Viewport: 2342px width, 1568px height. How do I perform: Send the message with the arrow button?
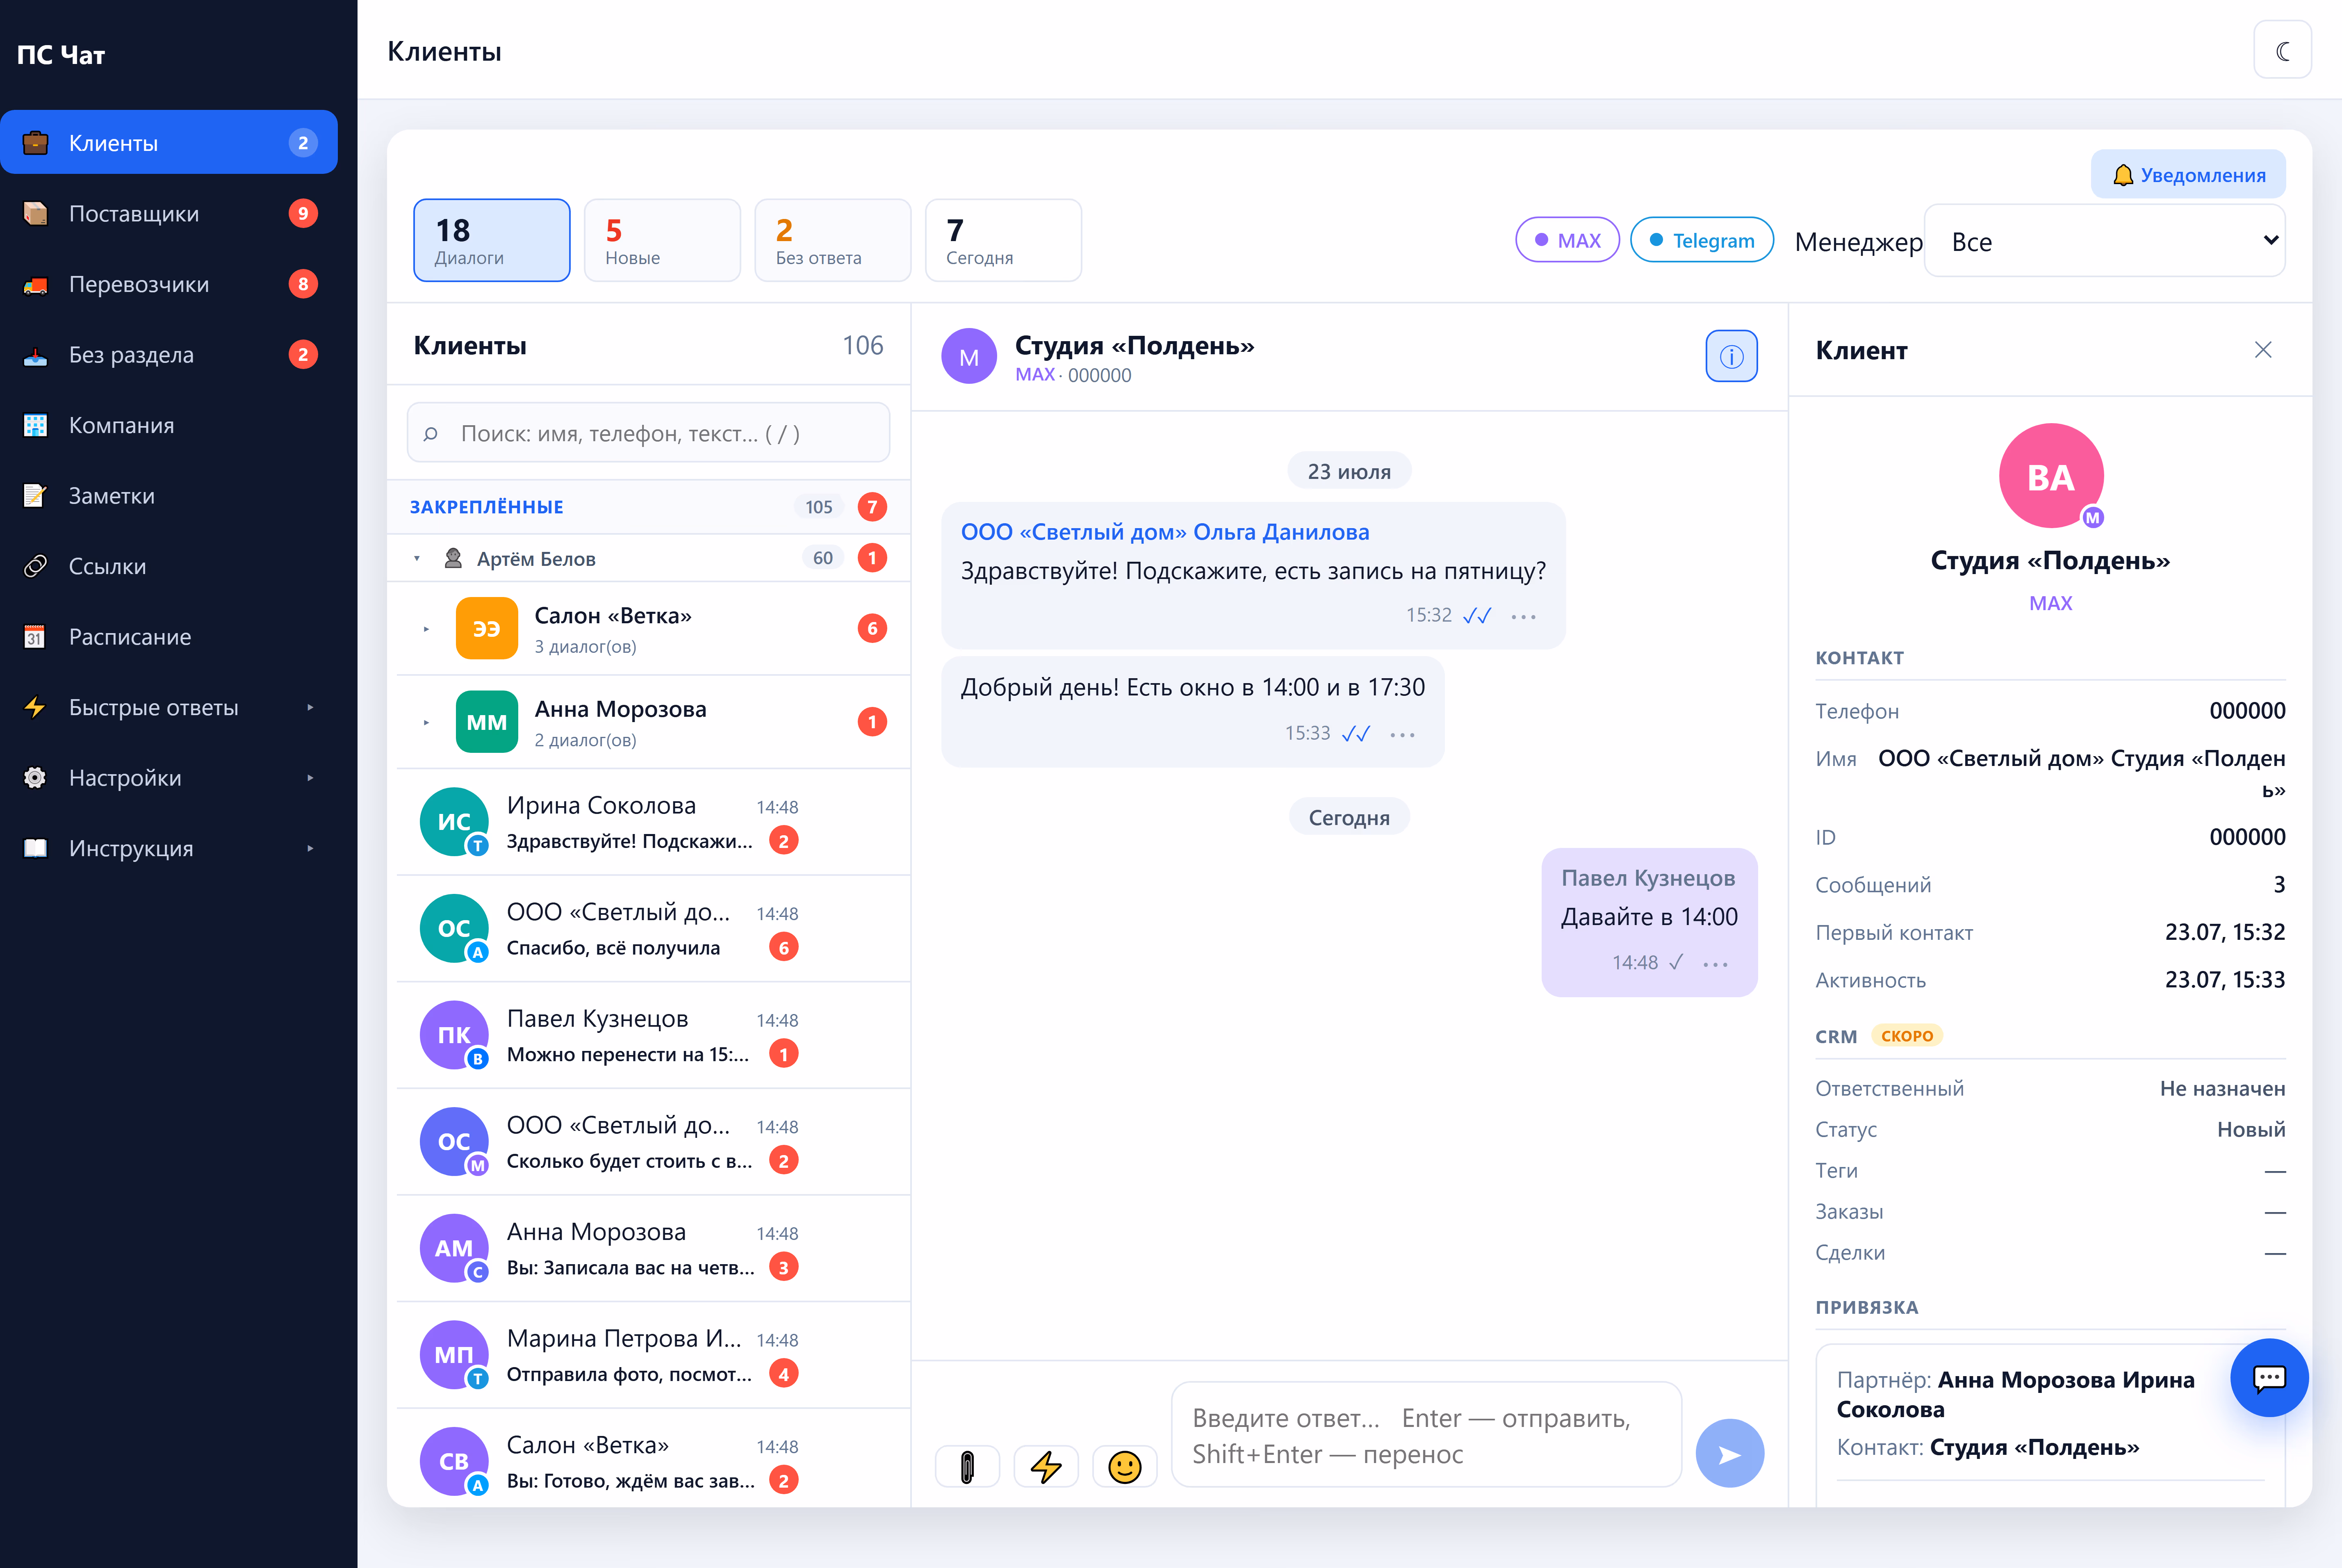tap(1729, 1454)
